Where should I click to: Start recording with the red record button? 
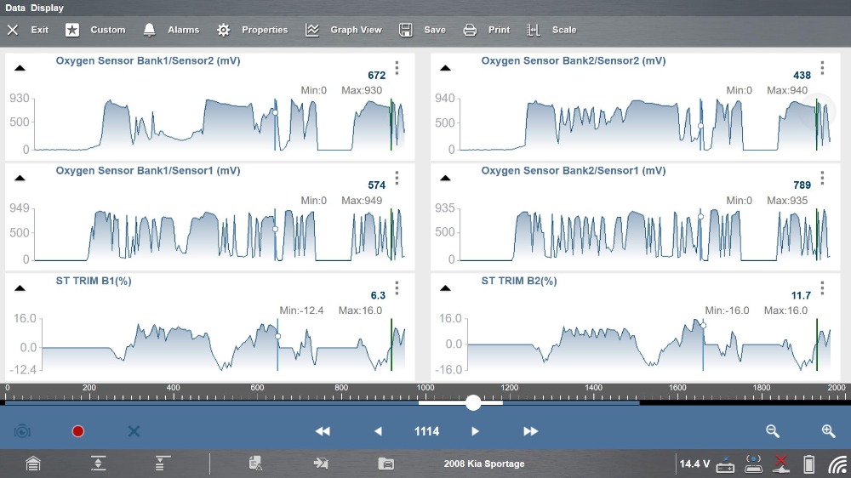click(x=78, y=431)
